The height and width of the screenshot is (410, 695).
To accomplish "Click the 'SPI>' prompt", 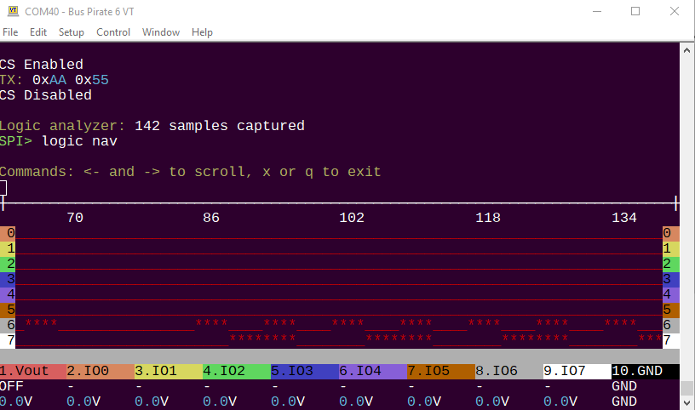I will pyautogui.click(x=16, y=141).
